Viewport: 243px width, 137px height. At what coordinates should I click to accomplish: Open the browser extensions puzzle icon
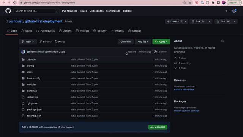(213, 3)
